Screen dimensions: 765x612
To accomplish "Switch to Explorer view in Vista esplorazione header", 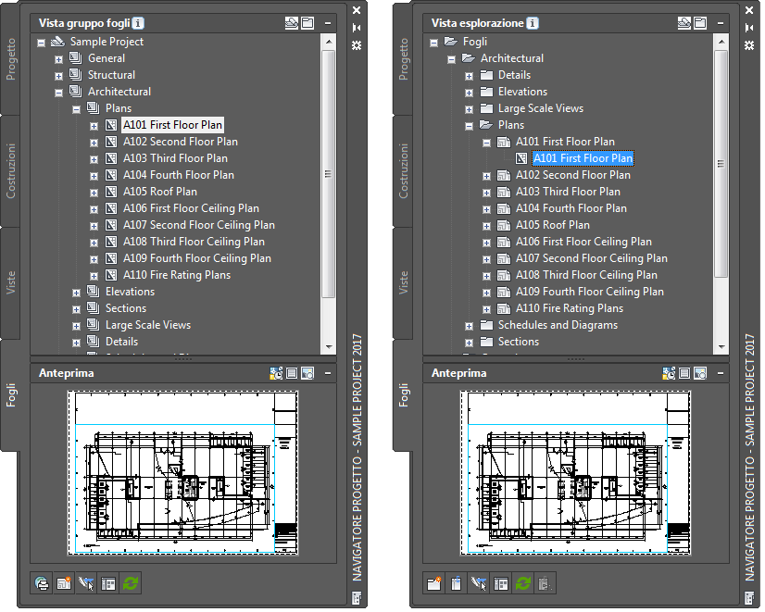I will [x=700, y=23].
